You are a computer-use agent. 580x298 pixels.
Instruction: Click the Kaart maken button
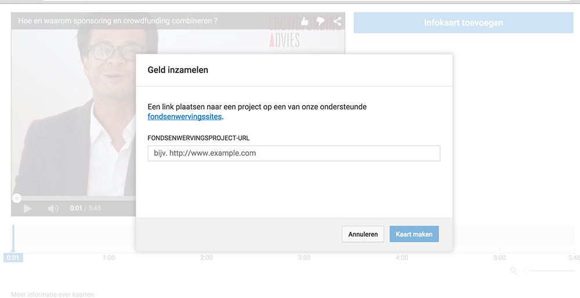pos(414,234)
